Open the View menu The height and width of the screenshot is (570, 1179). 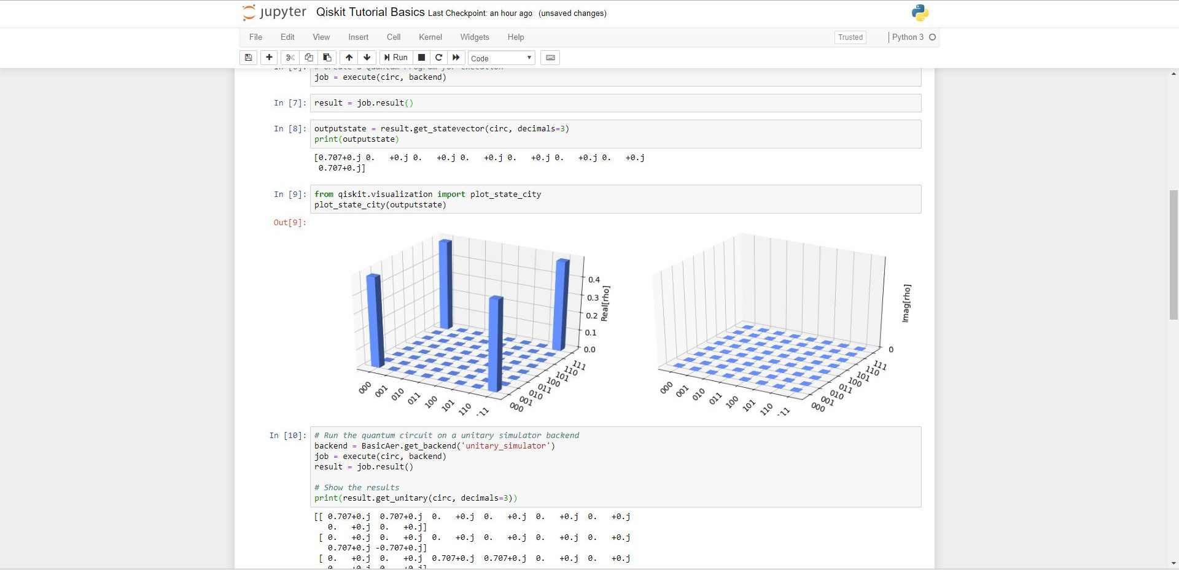(321, 37)
